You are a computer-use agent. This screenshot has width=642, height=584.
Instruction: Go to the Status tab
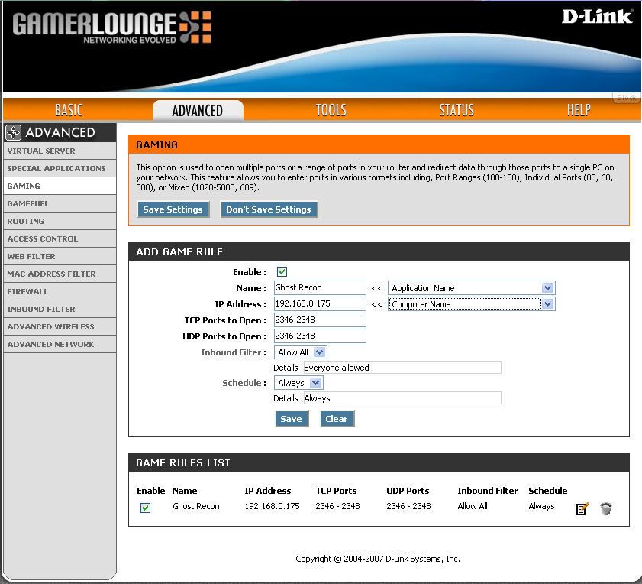coord(456,111)
